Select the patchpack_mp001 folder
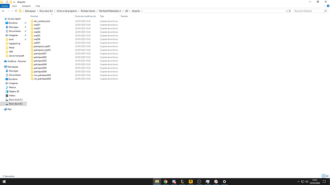Viewport: 330px width, 185px height. point(42,46)
